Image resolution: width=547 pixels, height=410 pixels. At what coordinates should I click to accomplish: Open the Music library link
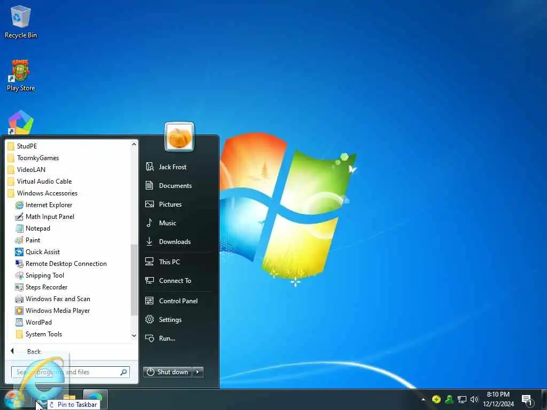161,223
